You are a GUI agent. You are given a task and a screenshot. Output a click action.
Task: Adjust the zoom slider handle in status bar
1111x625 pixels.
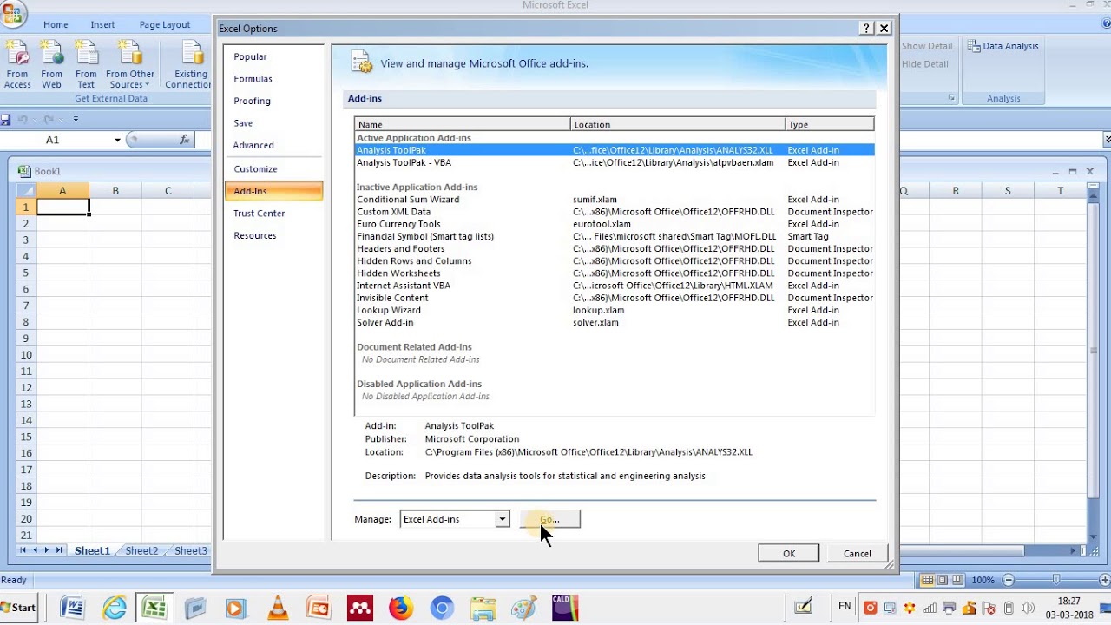click(1056, 580)
